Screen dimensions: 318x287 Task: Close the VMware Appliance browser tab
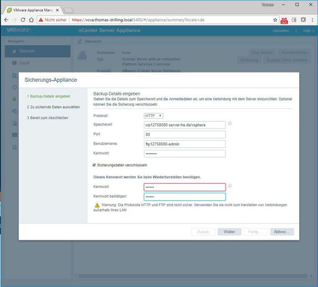57,10
